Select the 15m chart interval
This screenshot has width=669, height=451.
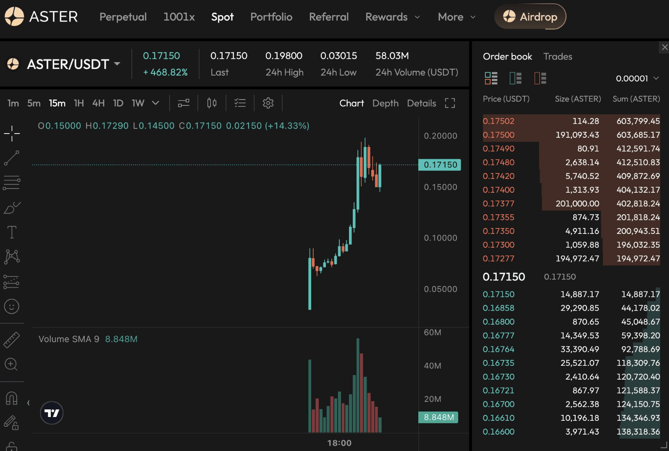pos(57,103)
